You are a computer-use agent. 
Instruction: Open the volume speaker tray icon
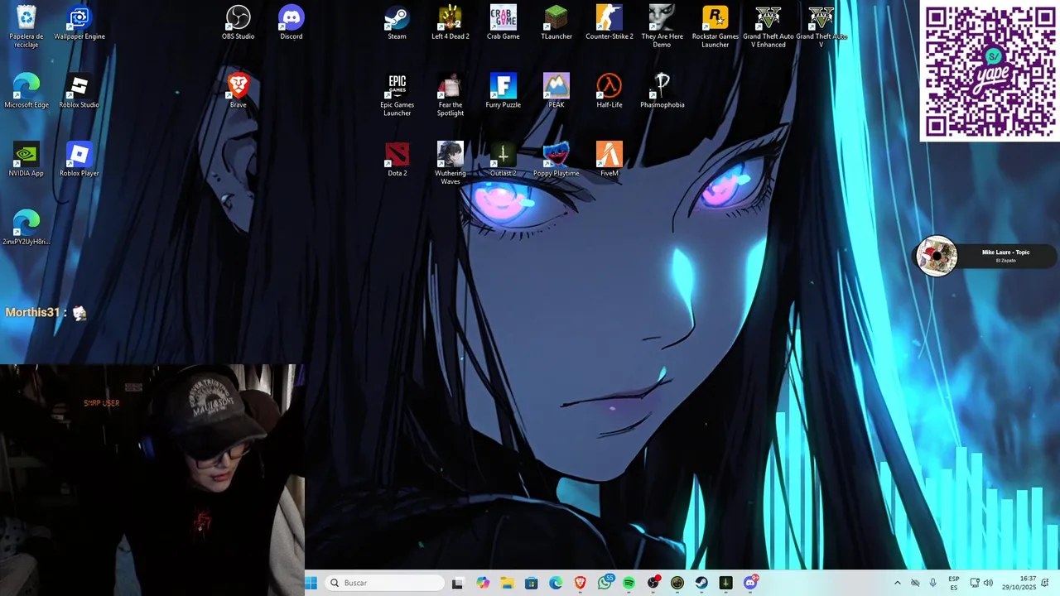(x=988, y=583)
